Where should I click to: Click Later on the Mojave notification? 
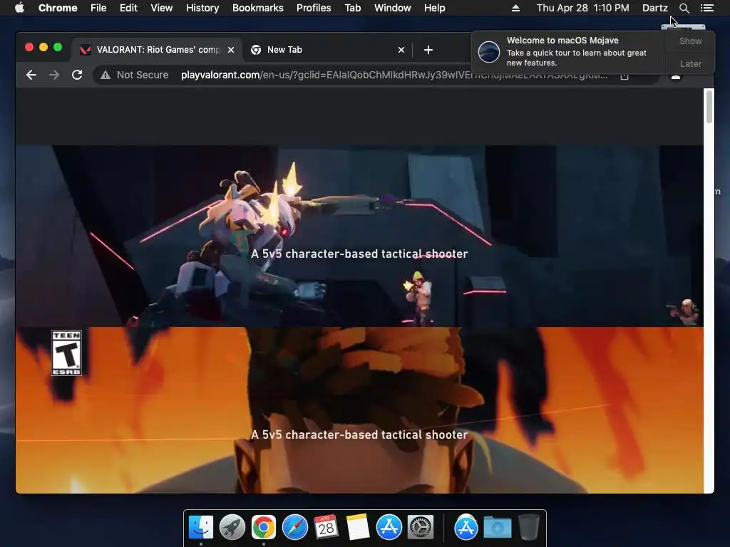[690, 63]
